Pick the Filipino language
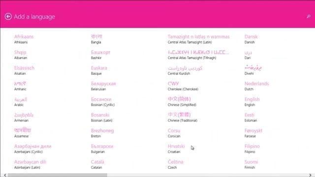This screenshot has width=315, height=177. [252, 148]
